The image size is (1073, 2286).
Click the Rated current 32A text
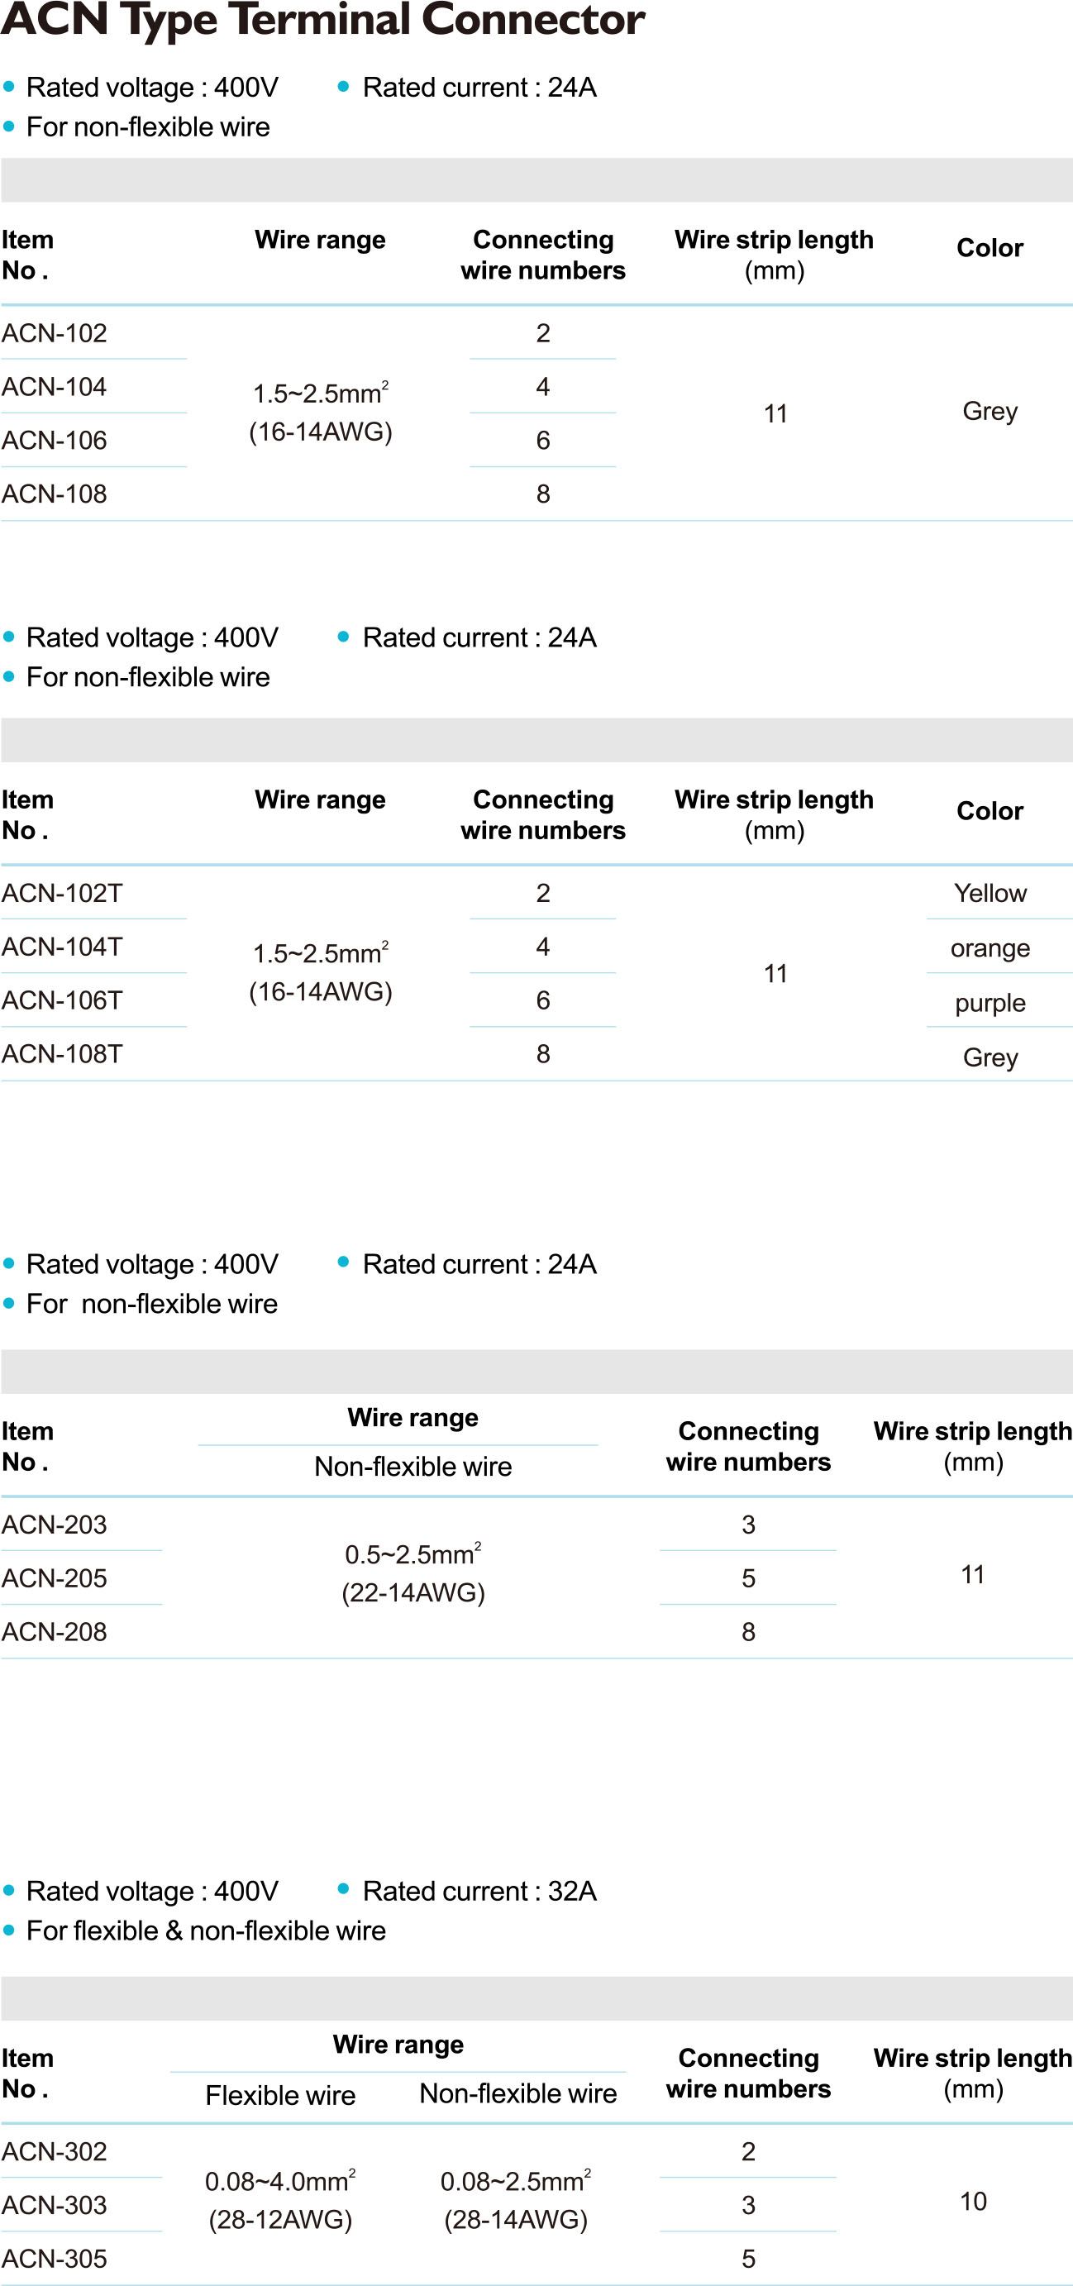[x=479, y=1891]
